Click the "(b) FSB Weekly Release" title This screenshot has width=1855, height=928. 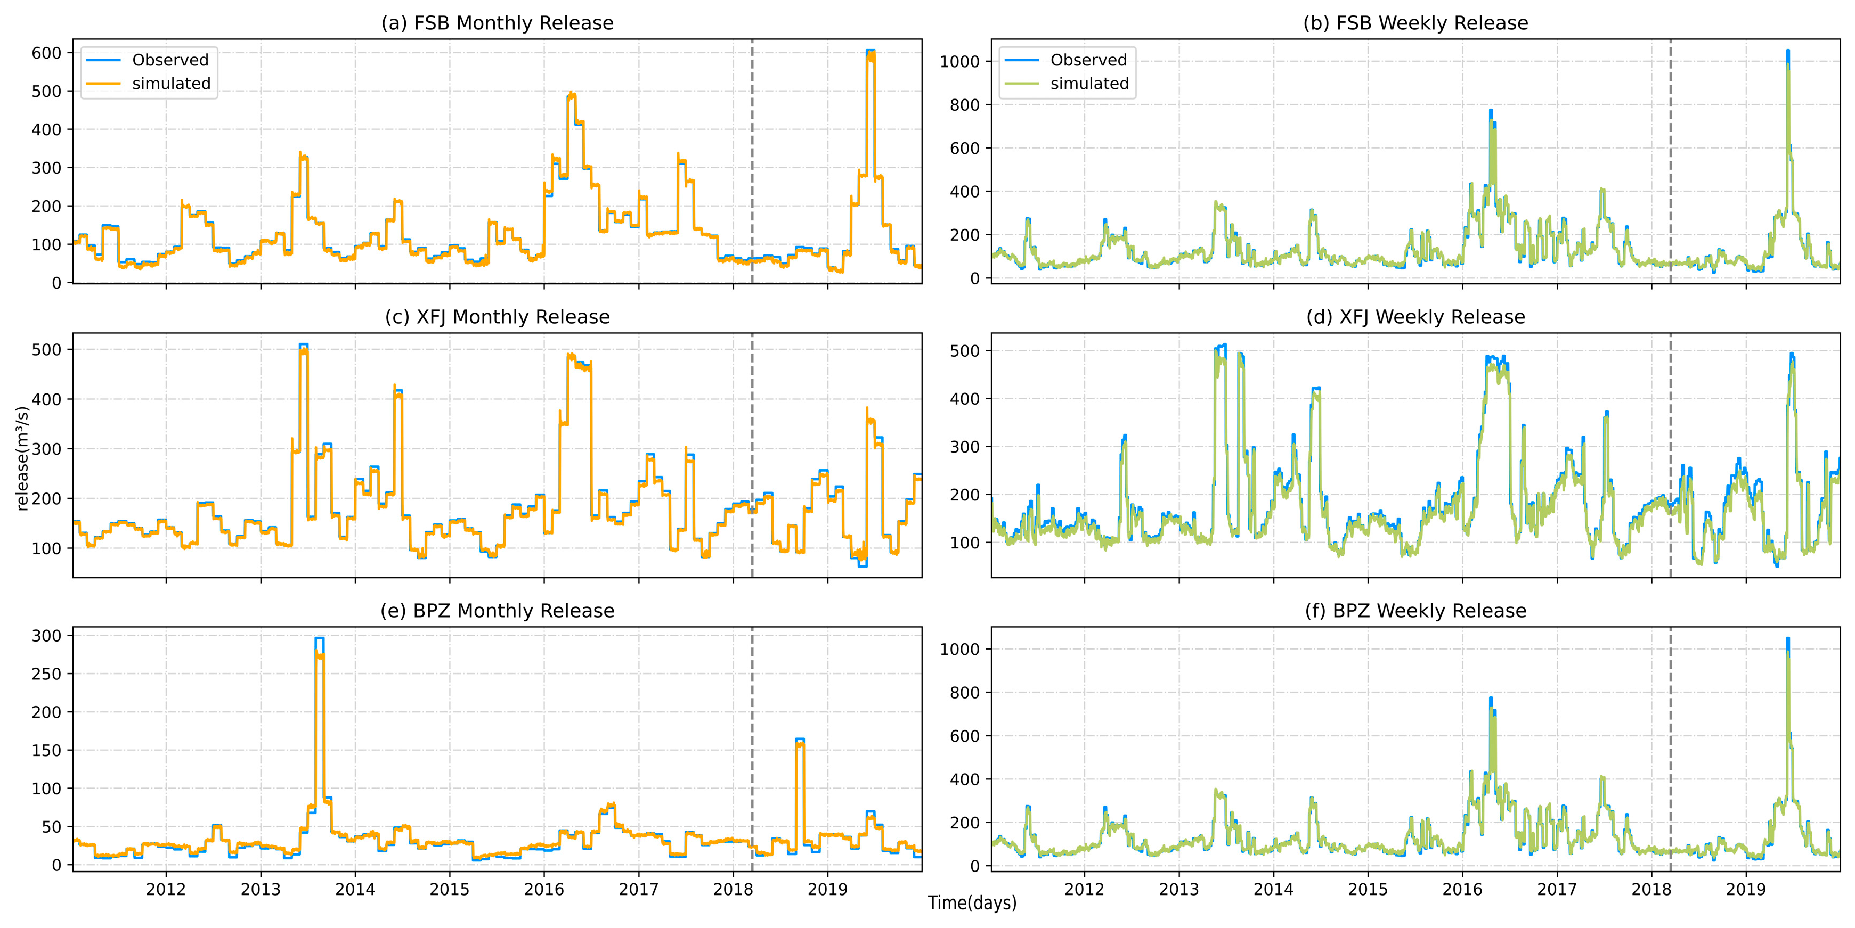[1415, 23]
